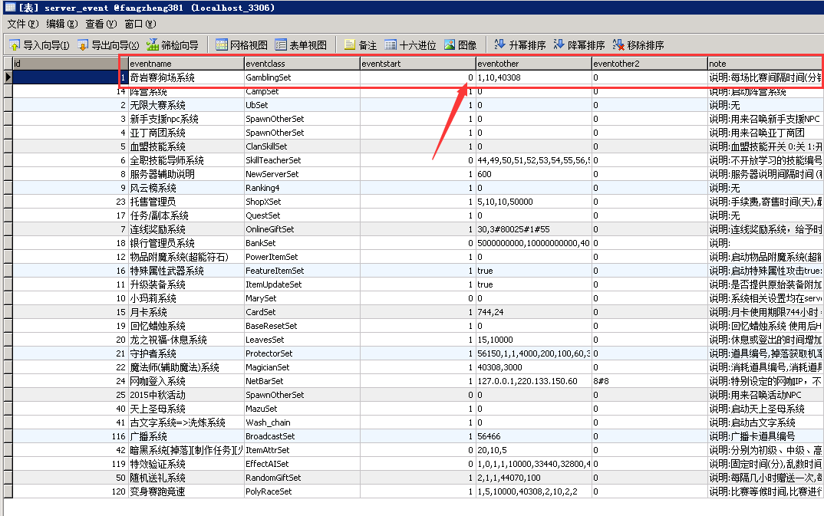Select the PowerItemSet cell
The height and width of the screenshot is (516, 824).
302,257
